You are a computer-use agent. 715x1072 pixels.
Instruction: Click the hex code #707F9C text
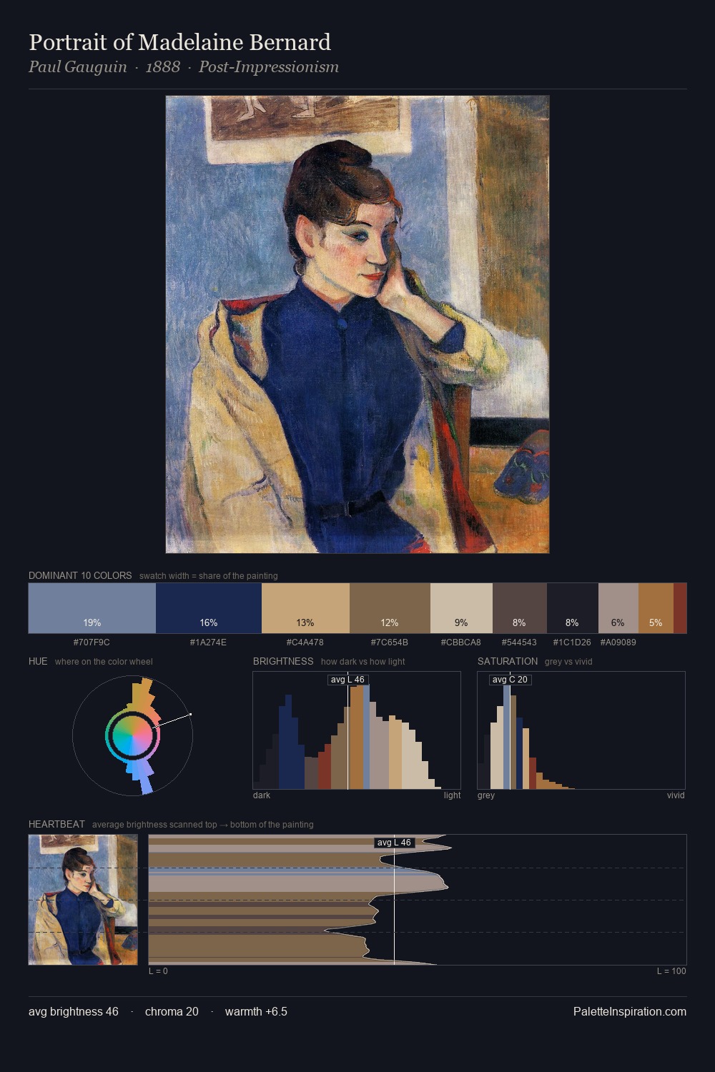[x=92, y=642]
